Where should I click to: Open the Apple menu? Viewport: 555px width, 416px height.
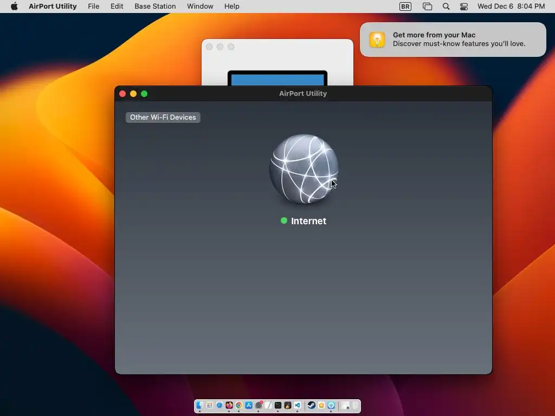pos(14,6)
